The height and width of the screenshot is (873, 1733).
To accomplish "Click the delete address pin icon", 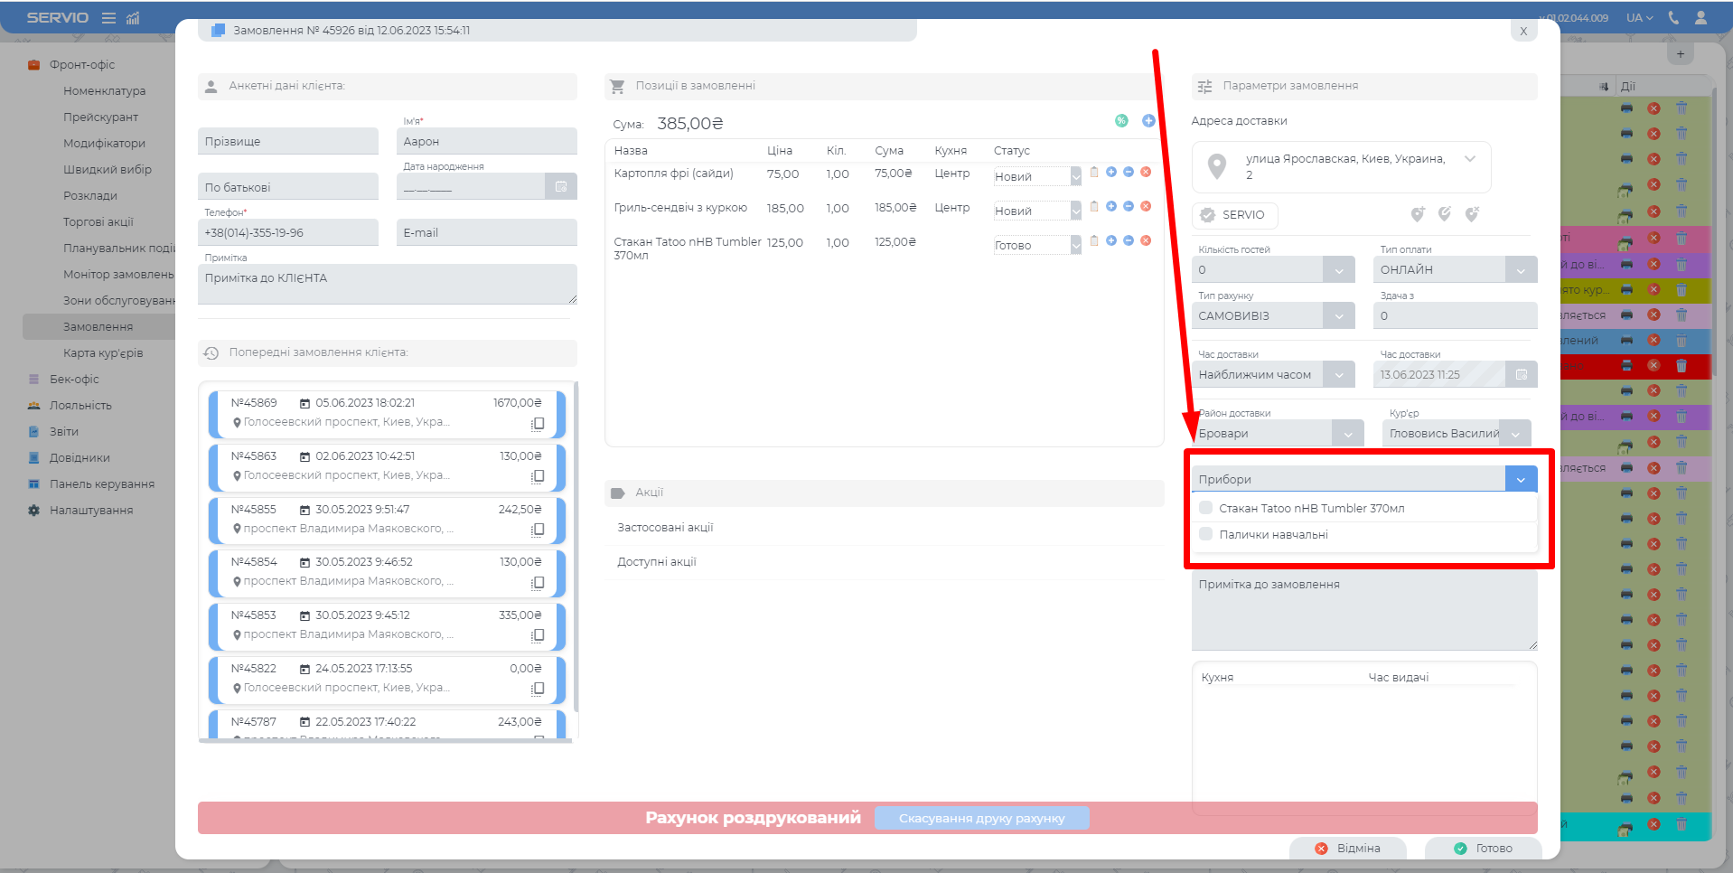I will (x=1472, y=214).
